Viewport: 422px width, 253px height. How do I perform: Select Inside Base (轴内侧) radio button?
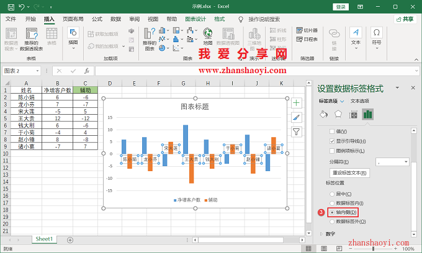pos(332,213)
